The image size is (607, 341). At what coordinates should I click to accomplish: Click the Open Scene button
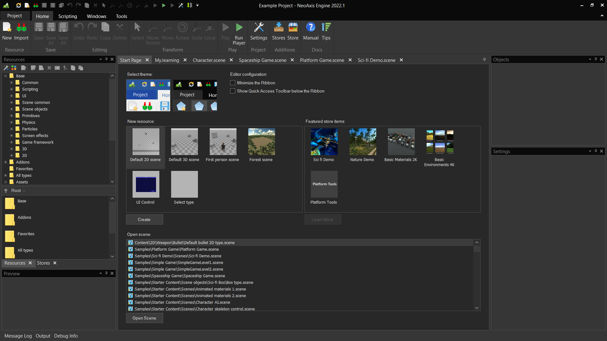(144, 318)
